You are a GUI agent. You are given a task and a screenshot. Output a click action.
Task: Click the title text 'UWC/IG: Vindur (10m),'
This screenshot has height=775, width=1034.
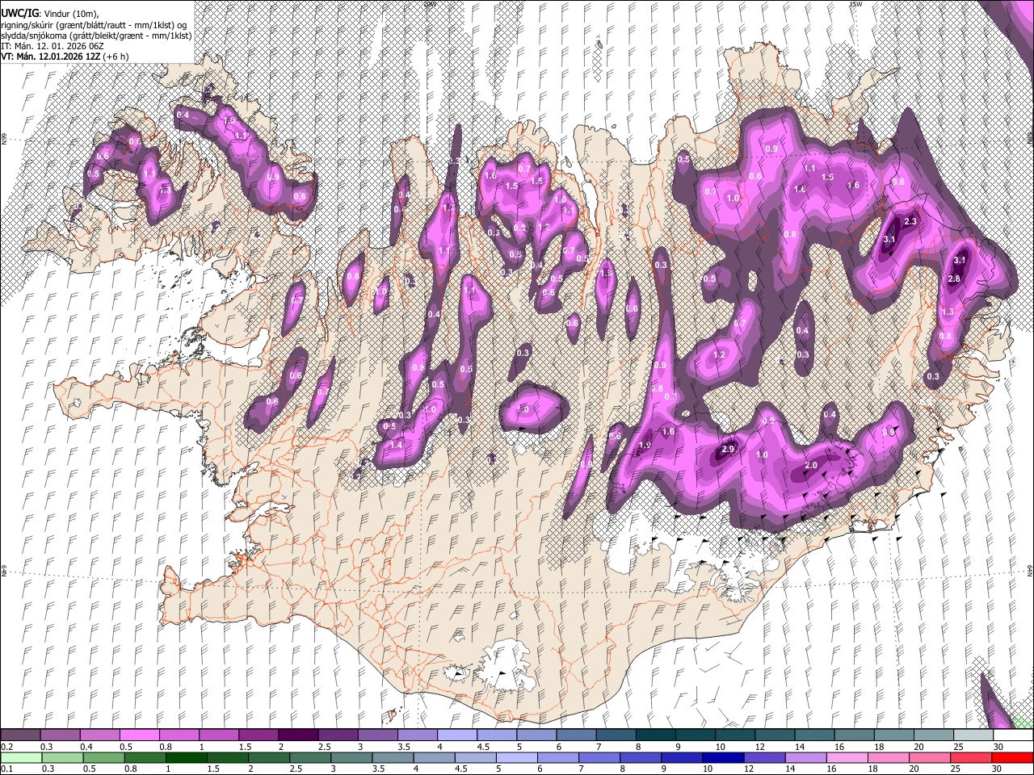coord(49,15)
